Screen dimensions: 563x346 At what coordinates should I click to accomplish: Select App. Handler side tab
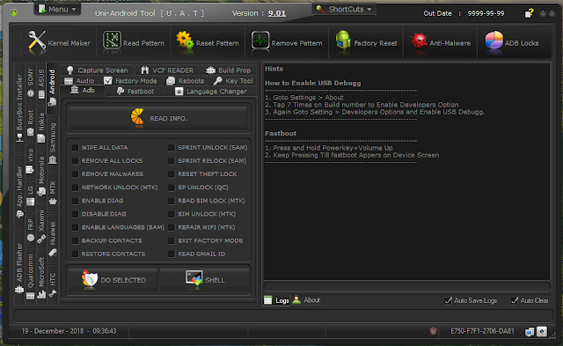19,192
